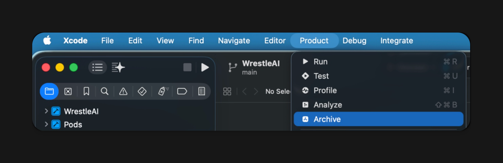Click the Profile waveform menu icon
The width and height of the screenshot is (503, 163).
click(305, 90)
